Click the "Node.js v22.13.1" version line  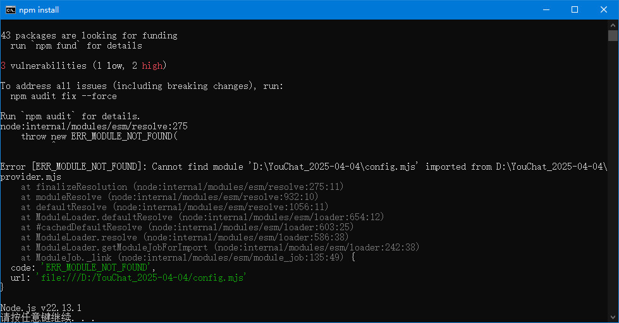(x=41, y=308)
